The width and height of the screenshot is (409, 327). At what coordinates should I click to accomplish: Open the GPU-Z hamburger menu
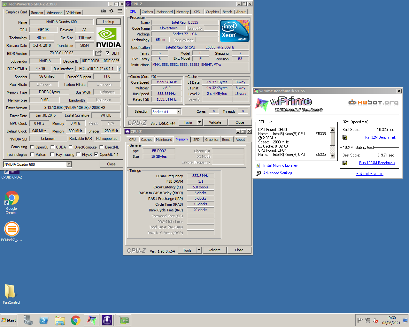(120, 11)
